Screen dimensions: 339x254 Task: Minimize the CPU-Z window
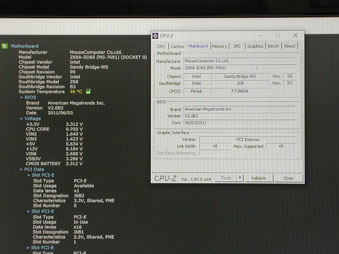tap(261, 35)
